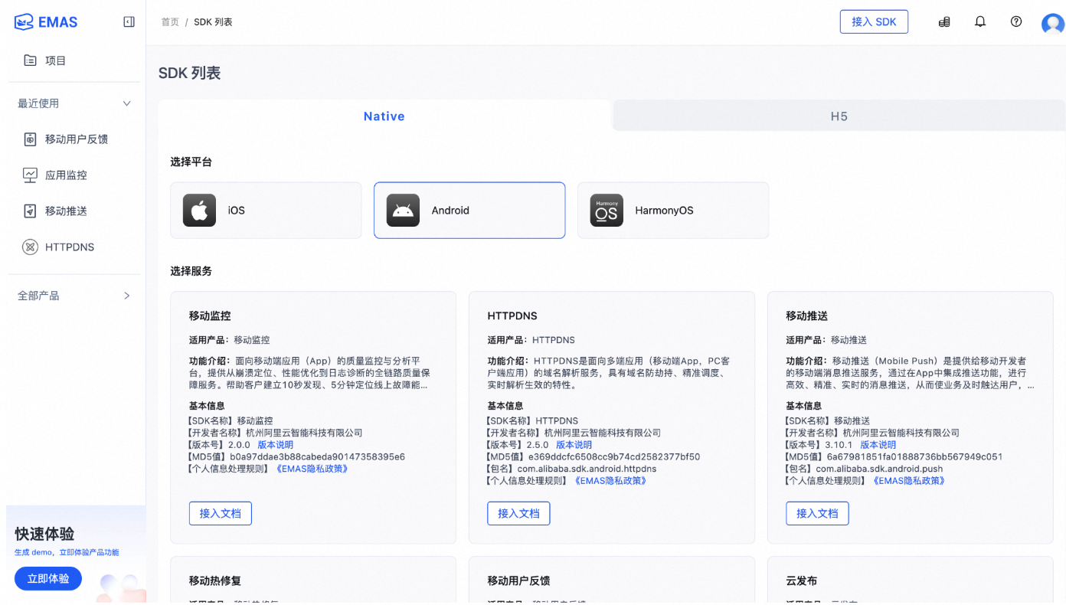Open EMAS隐私政策 in the 移动推送 card

tap(908, 481)
